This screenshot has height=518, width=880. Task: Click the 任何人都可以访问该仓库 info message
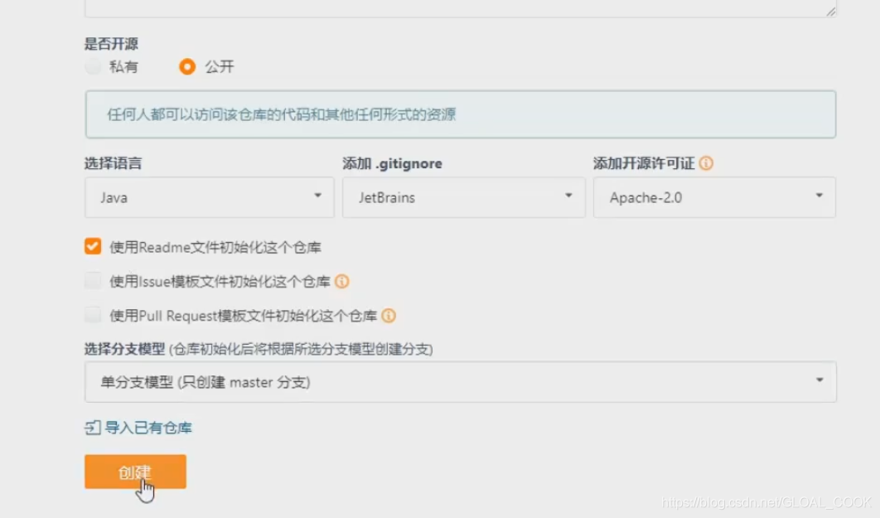point(460,114)
